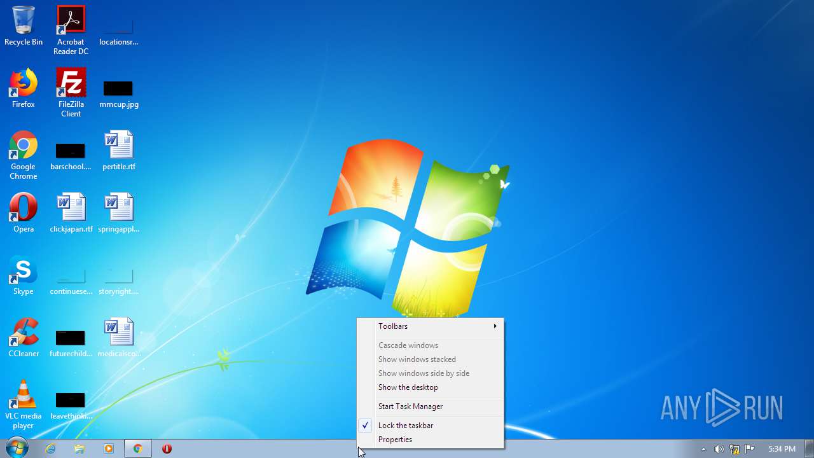
Task: Open the Windows Start menu
Action: (x=17, y=448)
